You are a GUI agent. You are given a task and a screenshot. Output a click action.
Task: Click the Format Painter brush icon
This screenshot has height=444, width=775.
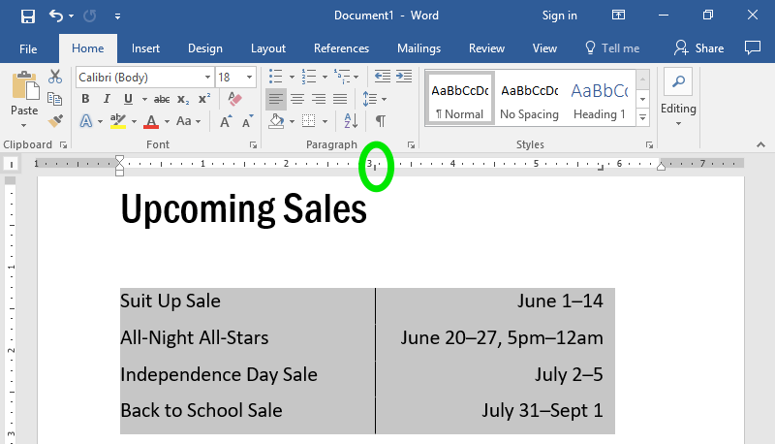point(55,121)
